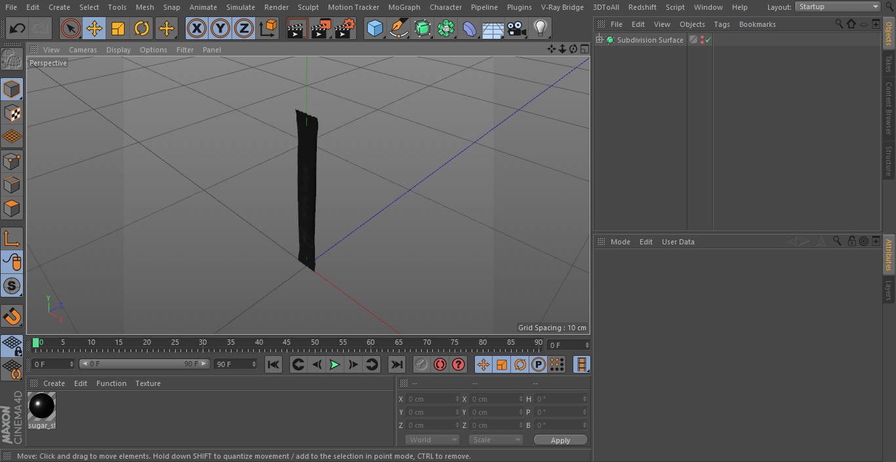The width and height of the screenshot is (896, 462).
Task: Open material manager Texture menu
Action: (148, 383)
